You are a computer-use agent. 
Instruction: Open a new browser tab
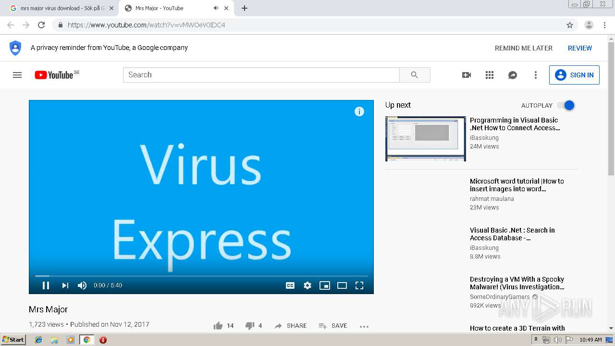tap(245, 8)
